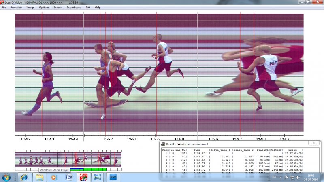Expand the Options menu
The width and height of the screenshot is (324, 182).
tap(44, 8)
